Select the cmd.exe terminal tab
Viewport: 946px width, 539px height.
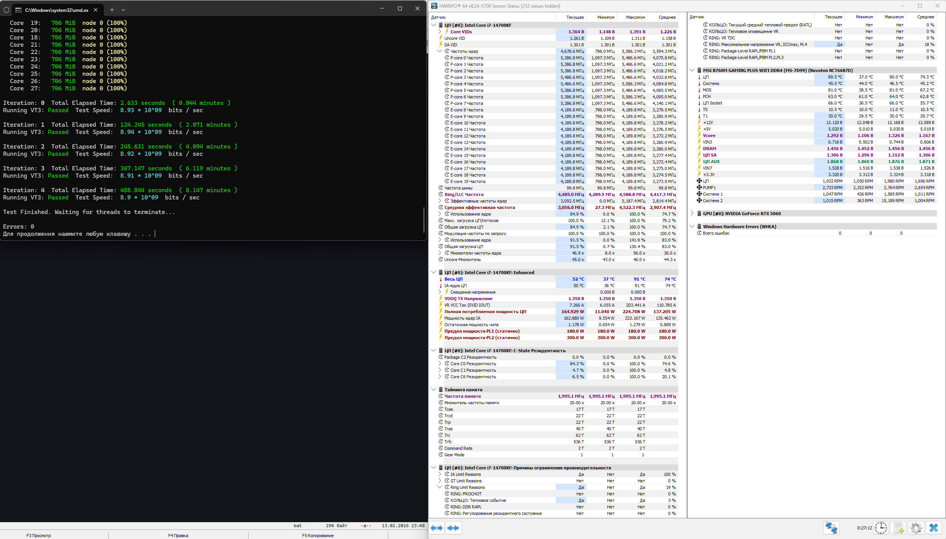[57, 10]
